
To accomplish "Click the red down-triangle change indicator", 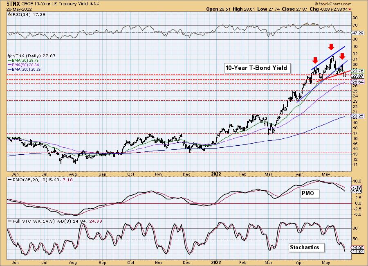I will click(350, 9).
